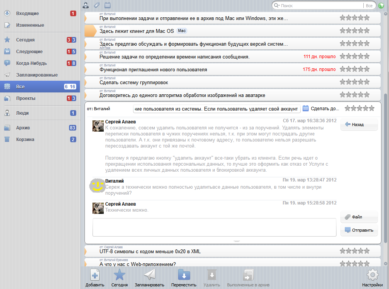Click the Входящие red badge 1

tap(73, 14)
